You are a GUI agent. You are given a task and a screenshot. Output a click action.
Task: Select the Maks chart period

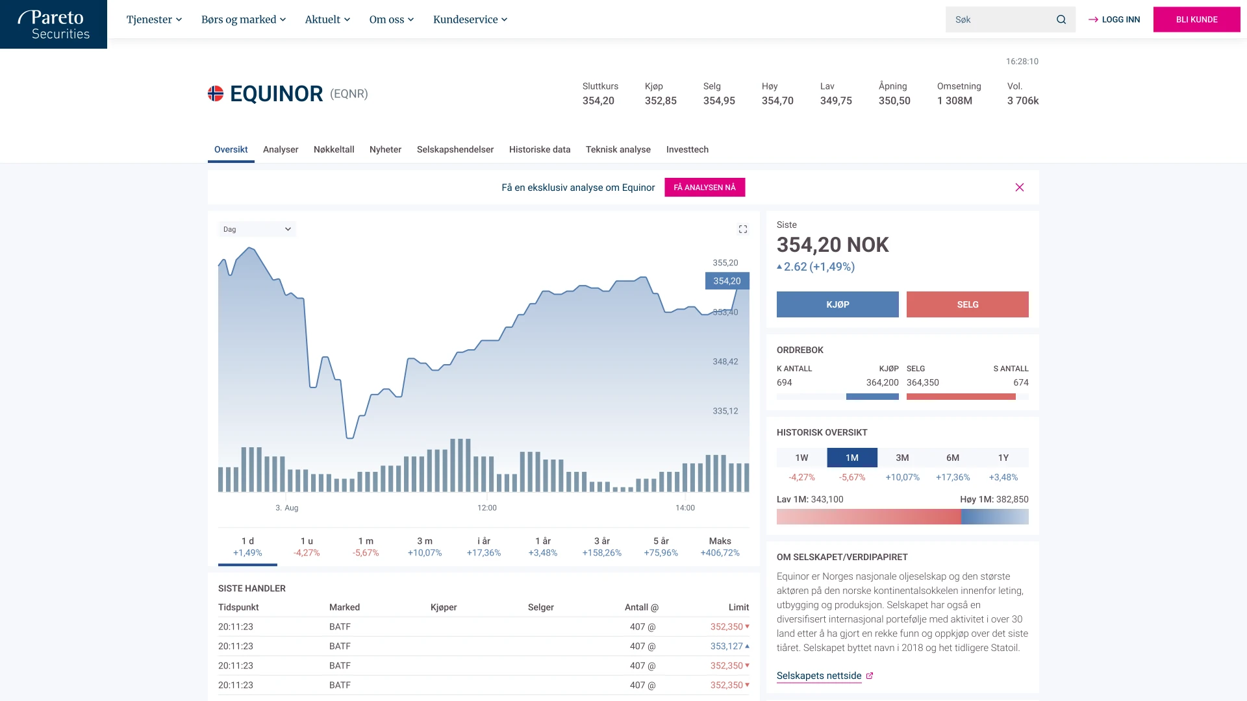pyautogui.click(x=720, y=547)
